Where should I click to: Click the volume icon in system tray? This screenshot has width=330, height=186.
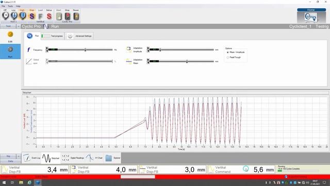307,182
